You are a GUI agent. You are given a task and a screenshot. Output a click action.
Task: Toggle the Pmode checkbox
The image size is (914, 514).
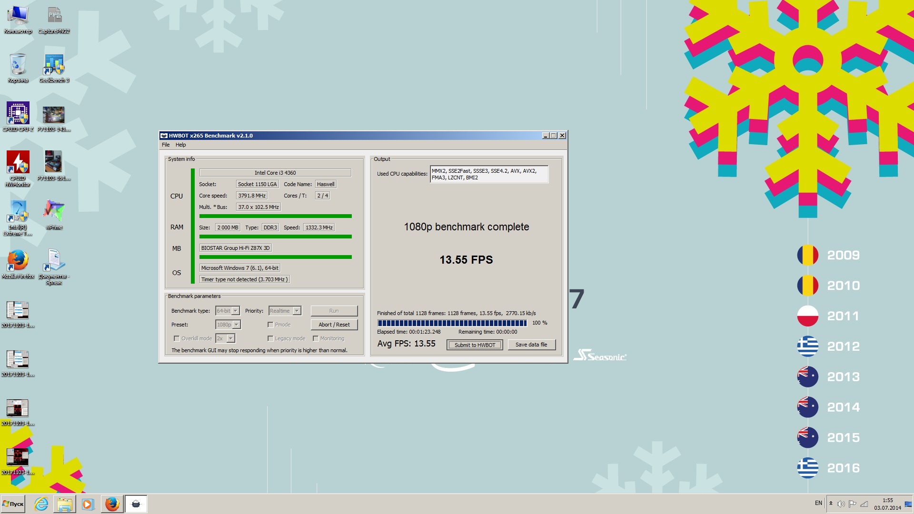pyautogui.click(x=270, y=325)
